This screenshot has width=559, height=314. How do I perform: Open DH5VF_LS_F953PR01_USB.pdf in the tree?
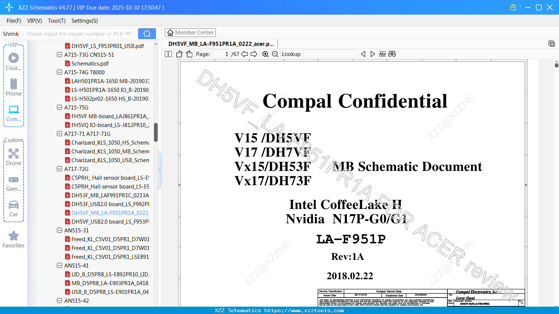tap(108, 46)
